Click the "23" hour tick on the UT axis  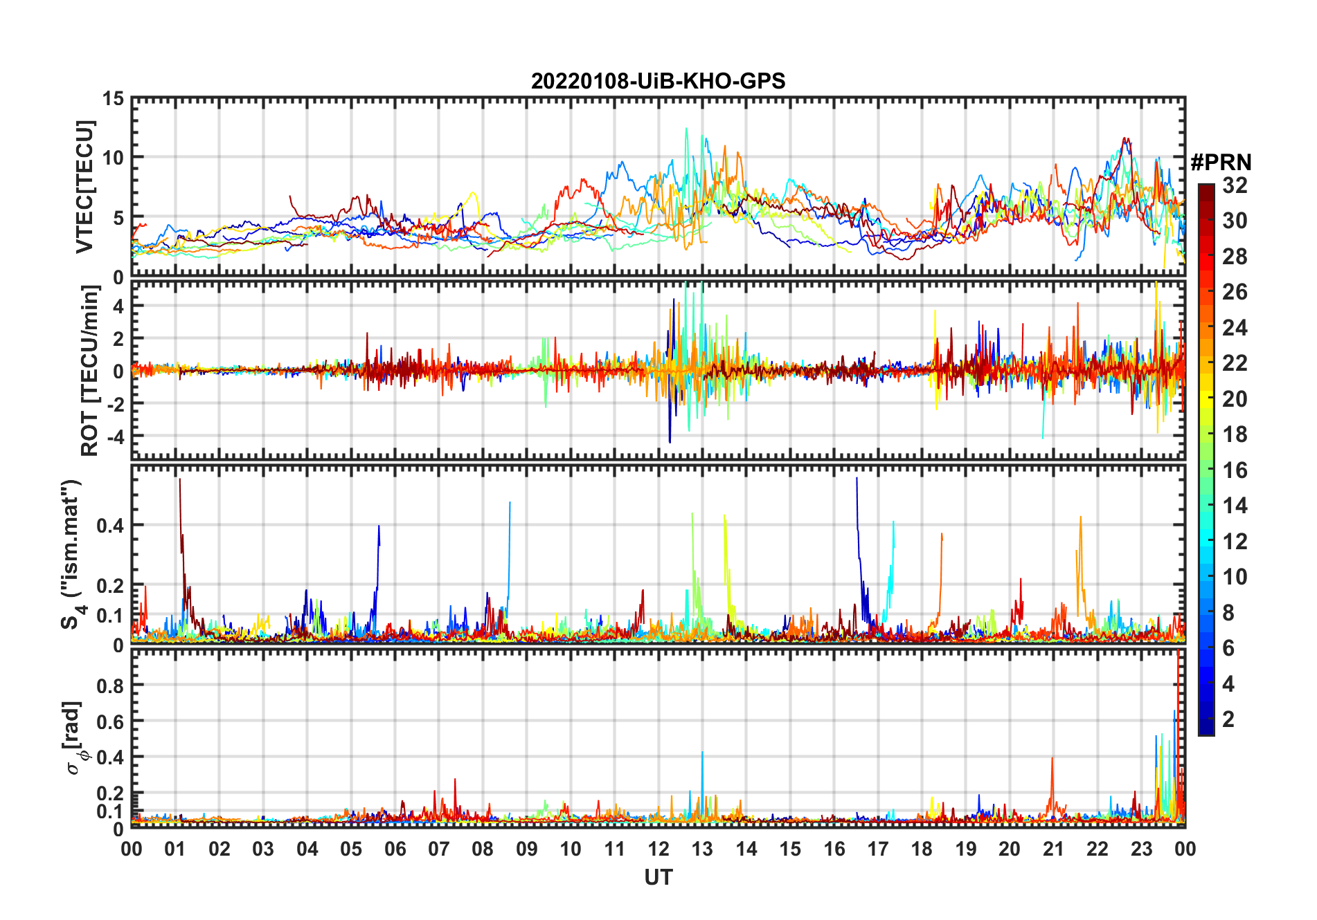coord(1141,849)
